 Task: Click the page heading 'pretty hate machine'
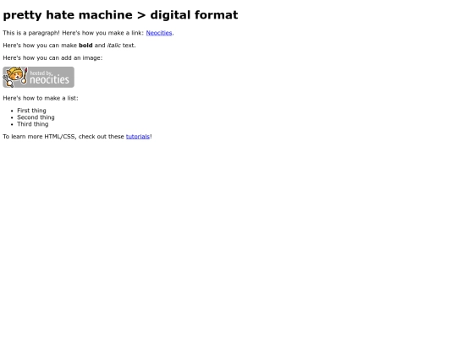pos(68,15)
